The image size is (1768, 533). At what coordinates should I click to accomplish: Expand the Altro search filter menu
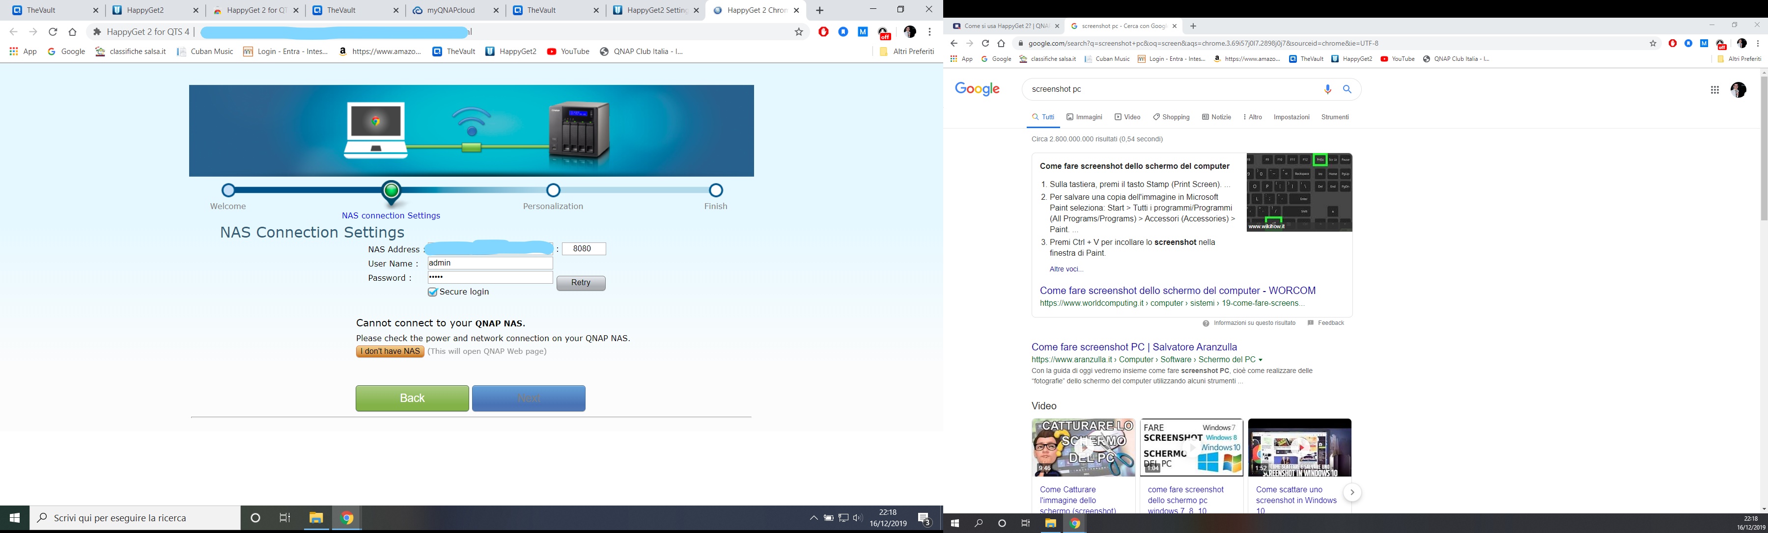pyautogui.click(x=1253, y=117)
